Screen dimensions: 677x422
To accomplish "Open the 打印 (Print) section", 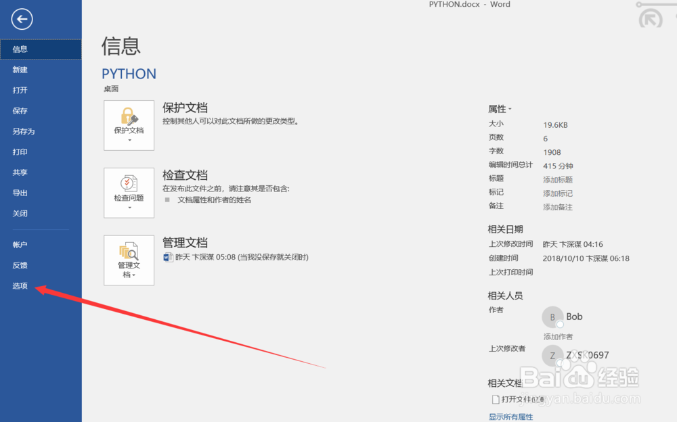I will [x=19, y=151].
